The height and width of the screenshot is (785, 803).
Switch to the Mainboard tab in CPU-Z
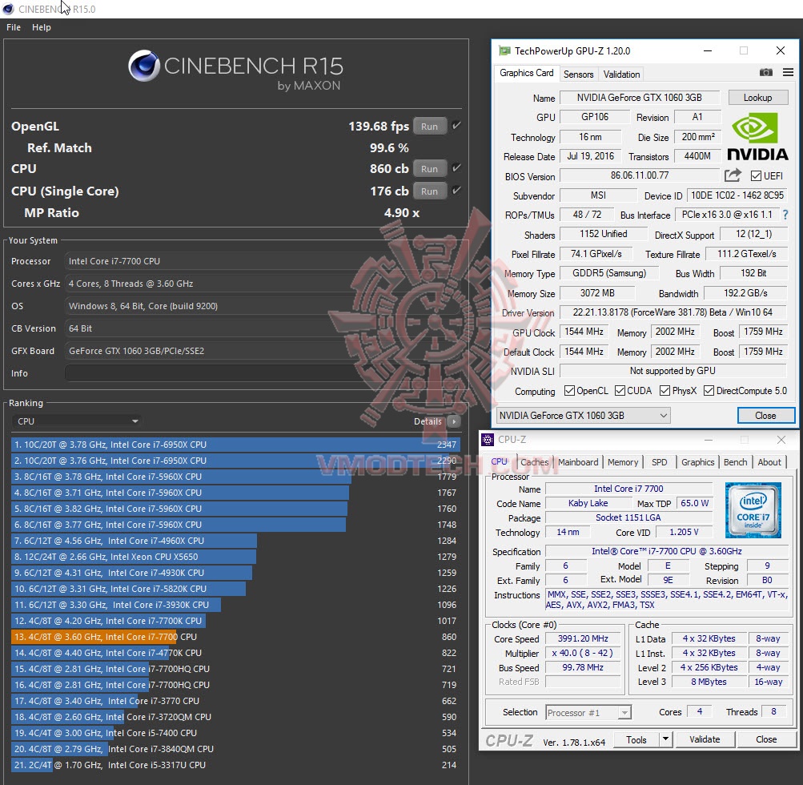click(578, 462)
